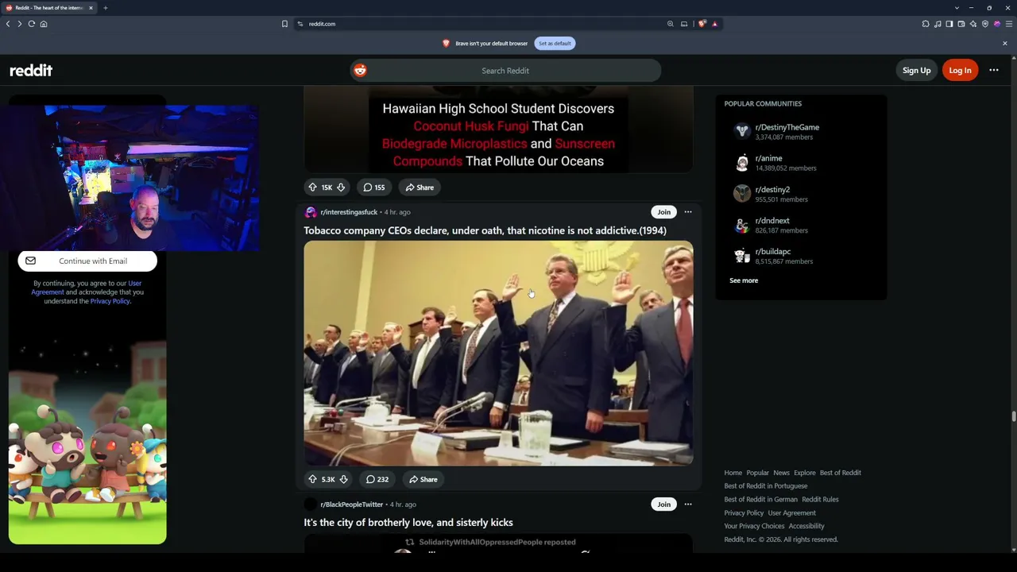
Task: Join the r/interestingasfuck community
Action: click(663, 212)
